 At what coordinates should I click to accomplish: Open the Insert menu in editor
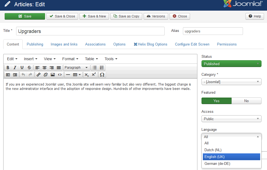30,59
